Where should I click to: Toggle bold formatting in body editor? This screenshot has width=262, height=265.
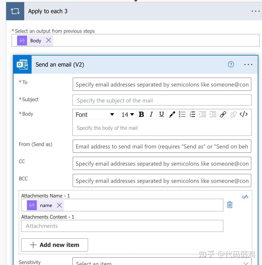[141, 114]
